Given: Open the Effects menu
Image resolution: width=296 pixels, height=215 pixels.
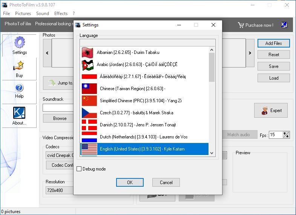Looking at the screenshot, I should click(61, 14).
